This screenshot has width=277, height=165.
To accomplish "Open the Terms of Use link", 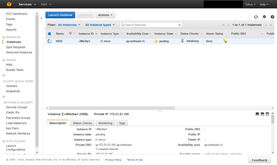I will click(x=135, y=160).
